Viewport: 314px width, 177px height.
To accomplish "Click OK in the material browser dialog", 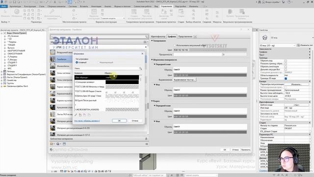I will tap(225, 149).
